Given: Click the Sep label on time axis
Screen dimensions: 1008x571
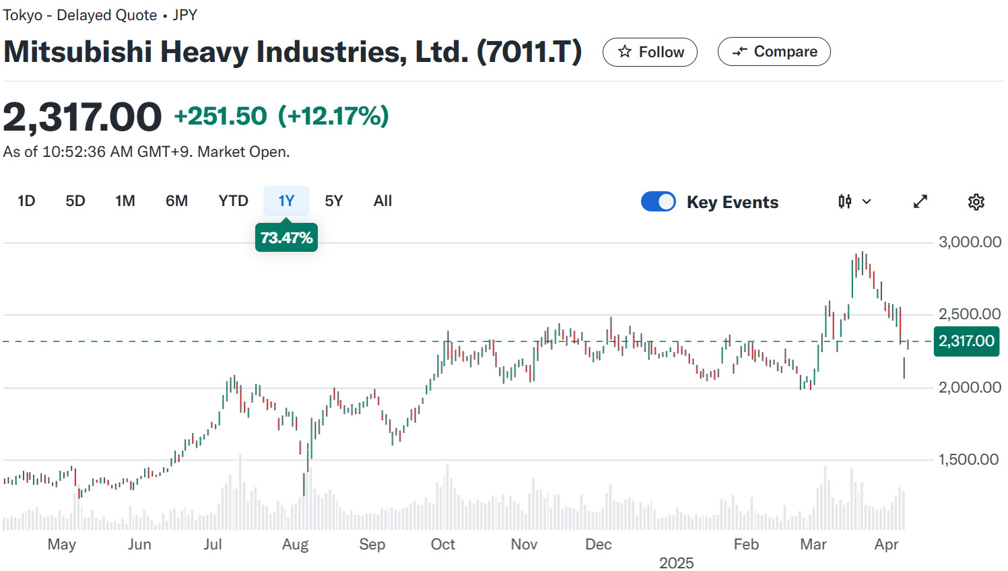Looking at the screenshot, I should point(372,544).
